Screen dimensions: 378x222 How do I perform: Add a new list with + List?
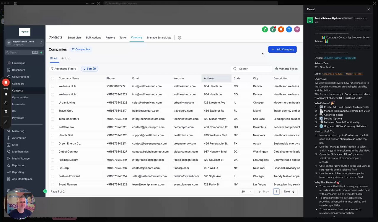pos(66,58)
